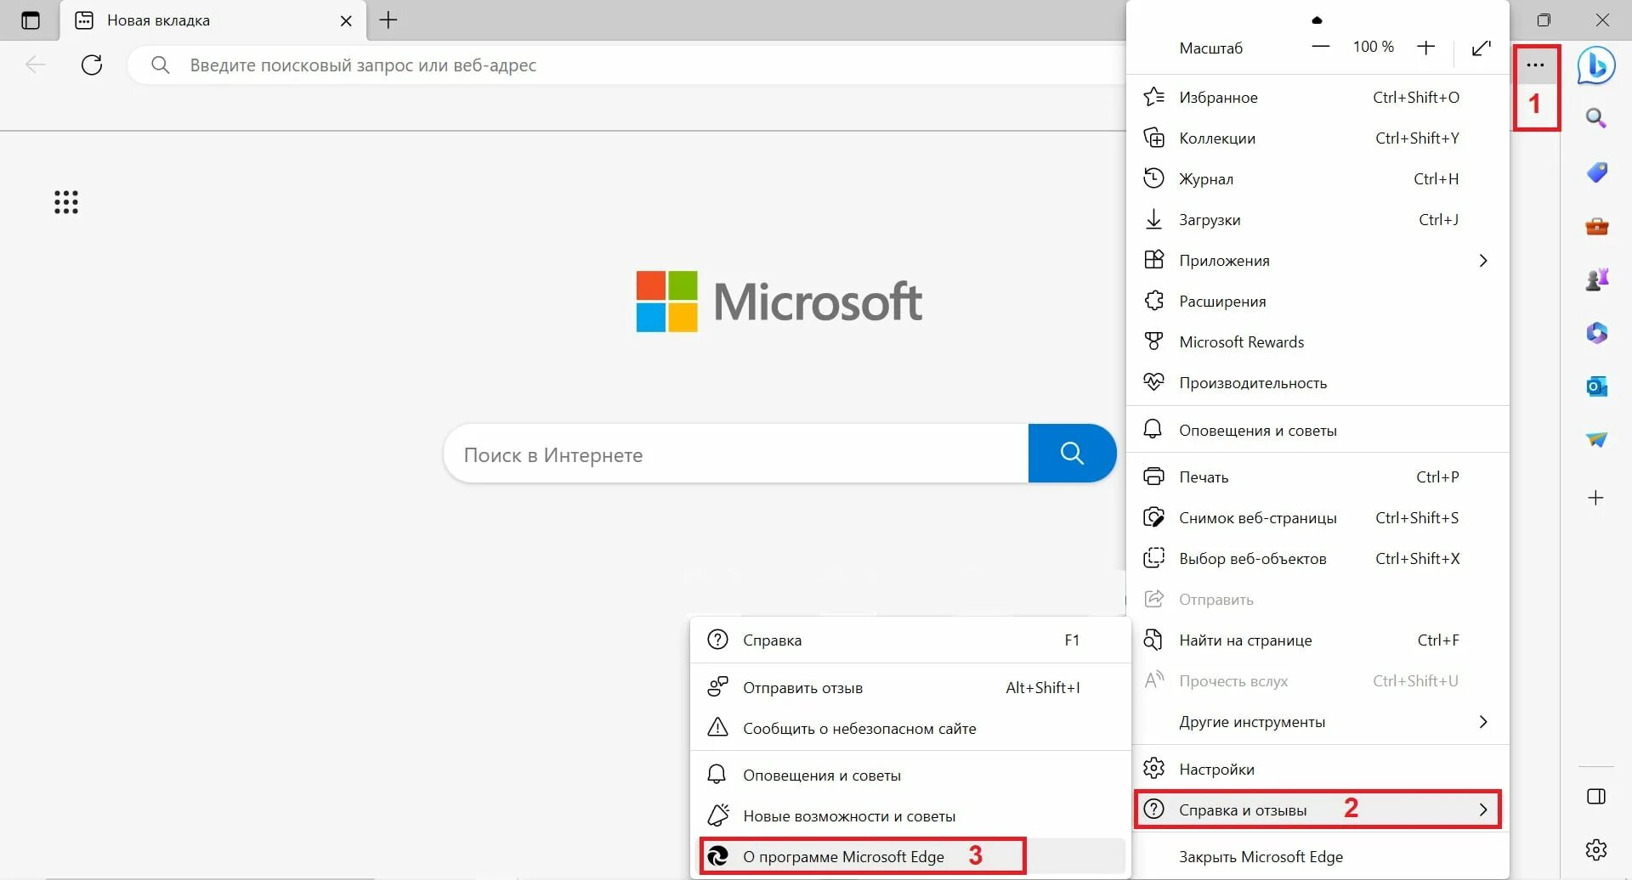
Task: Open Справка in the help submenu
Action: pyautogui.click(x=910, y=640)
